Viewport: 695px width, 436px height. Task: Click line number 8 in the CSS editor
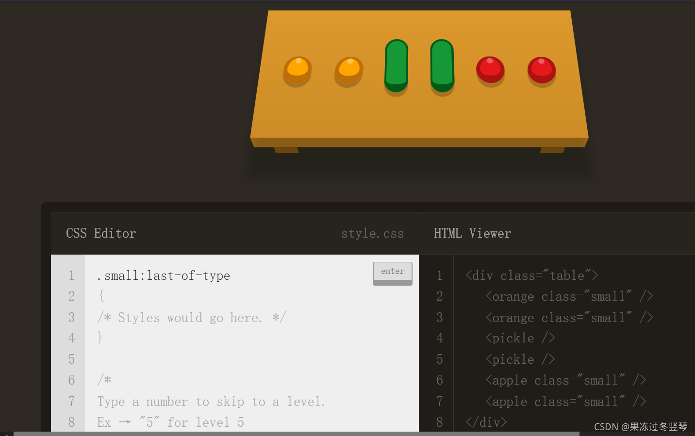71,422
